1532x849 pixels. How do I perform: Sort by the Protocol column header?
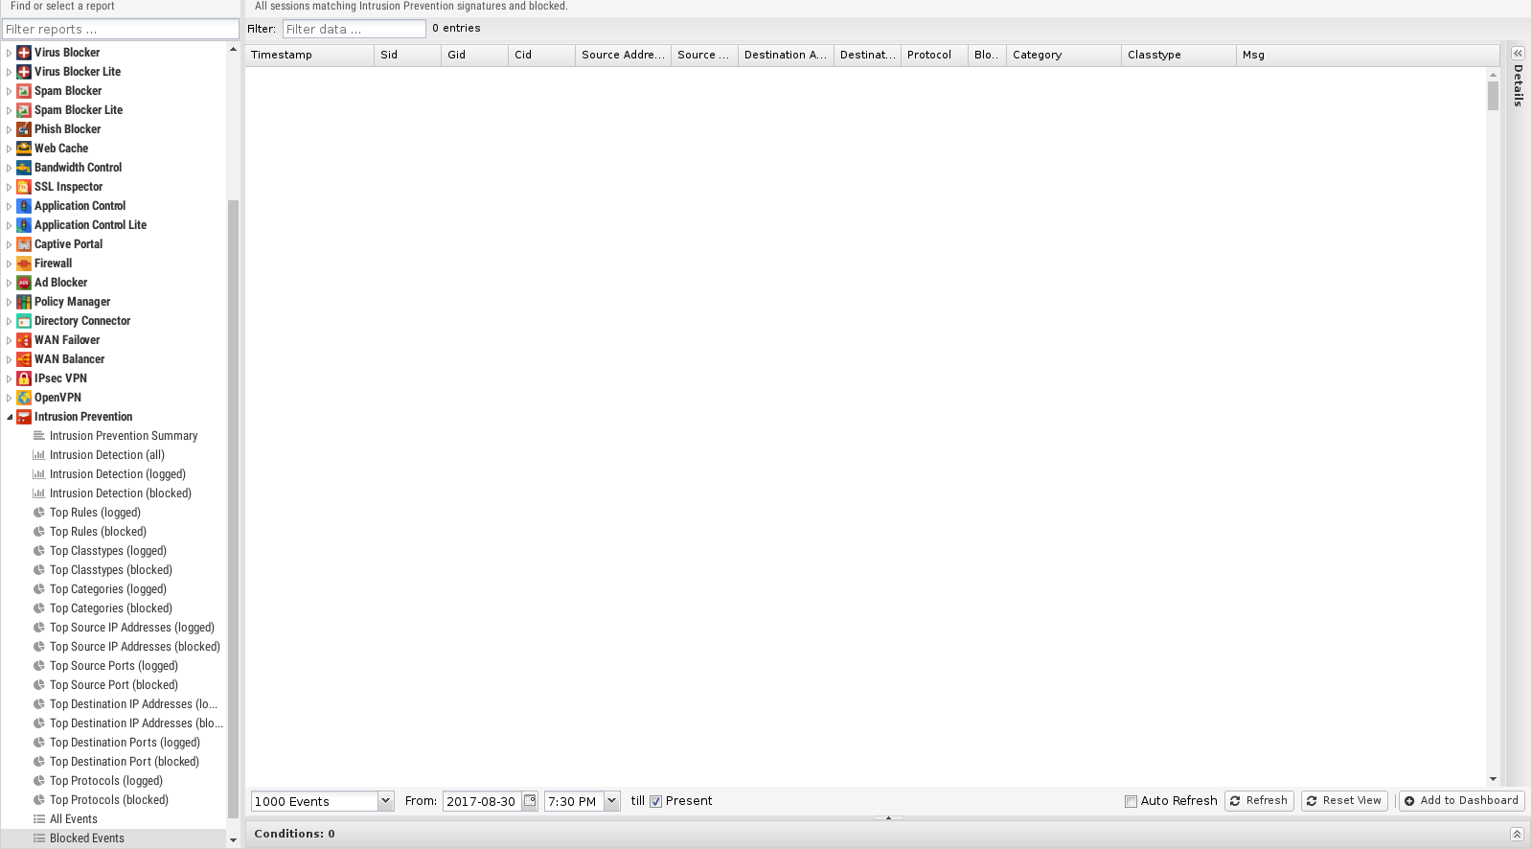click(x=934, y=56)
